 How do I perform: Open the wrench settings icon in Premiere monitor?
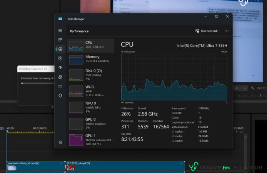pyautogui.click(x=252, y=88)
